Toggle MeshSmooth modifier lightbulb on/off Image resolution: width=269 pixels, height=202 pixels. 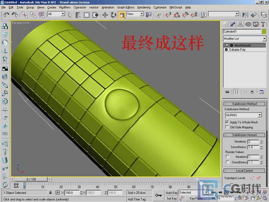(227, 45)
